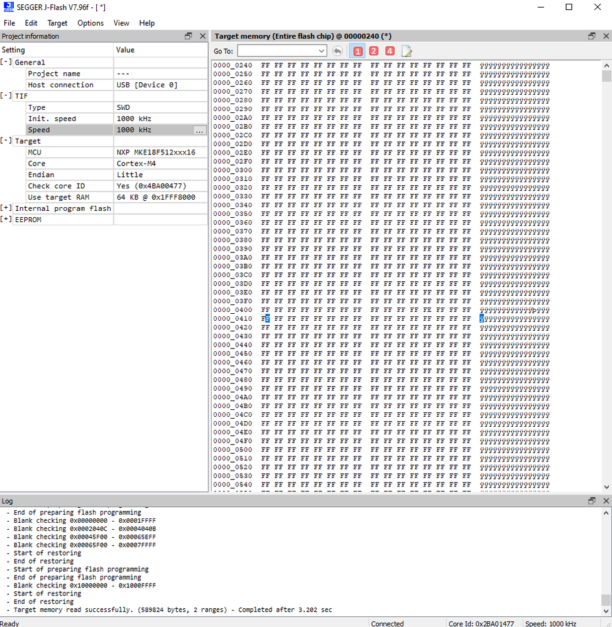
Task: Click the J-Flash application title icon
Action: tap(8, 7)
